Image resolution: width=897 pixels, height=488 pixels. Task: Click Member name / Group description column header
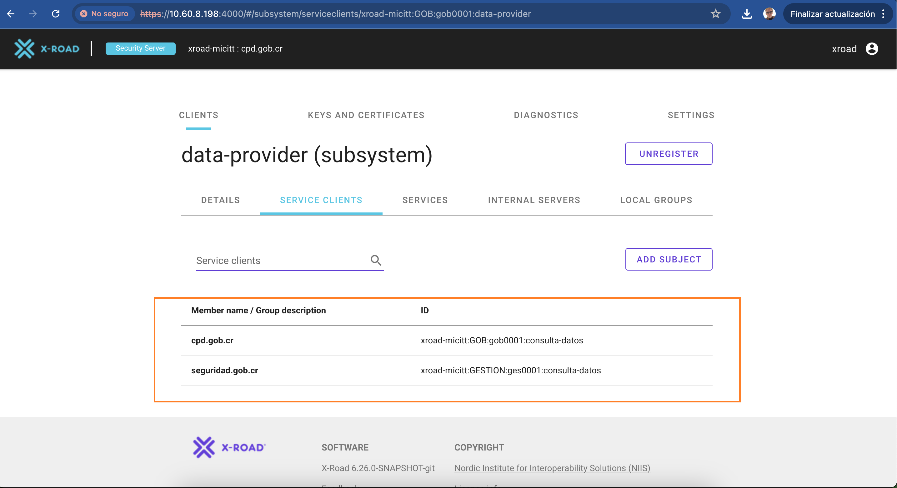(258, 310)
